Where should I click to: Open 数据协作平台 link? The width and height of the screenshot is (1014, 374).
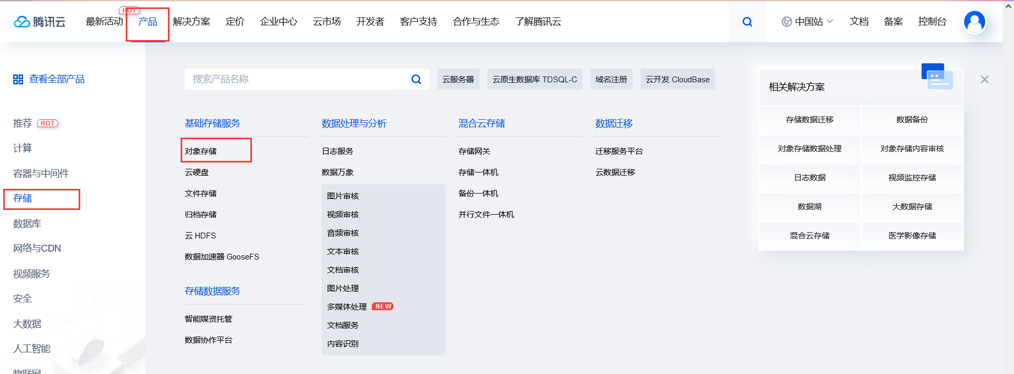209,340
